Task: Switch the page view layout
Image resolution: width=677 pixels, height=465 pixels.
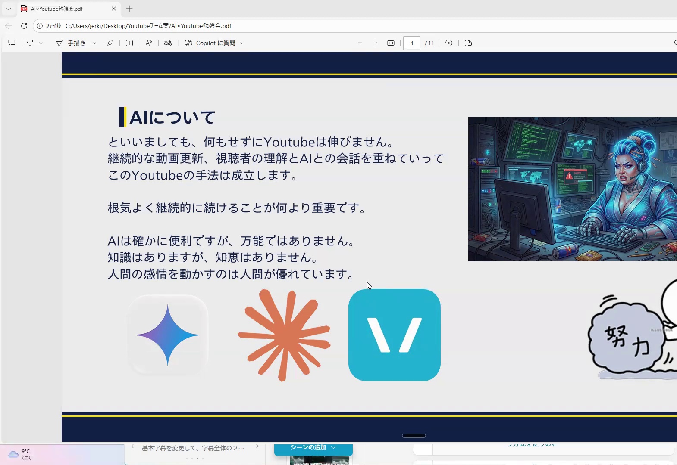Action: point(468,43)
